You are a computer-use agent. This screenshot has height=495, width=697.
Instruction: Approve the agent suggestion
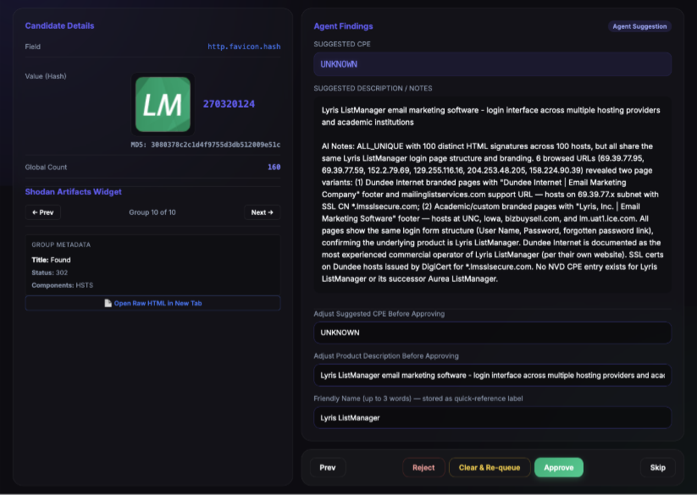point(559,467)
